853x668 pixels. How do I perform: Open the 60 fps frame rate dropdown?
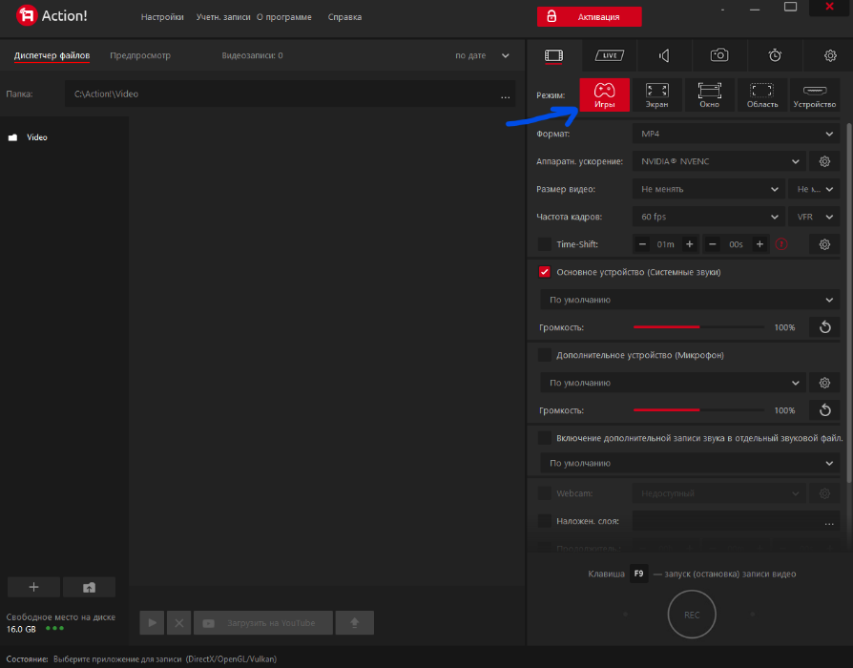[x=708, y=217]
